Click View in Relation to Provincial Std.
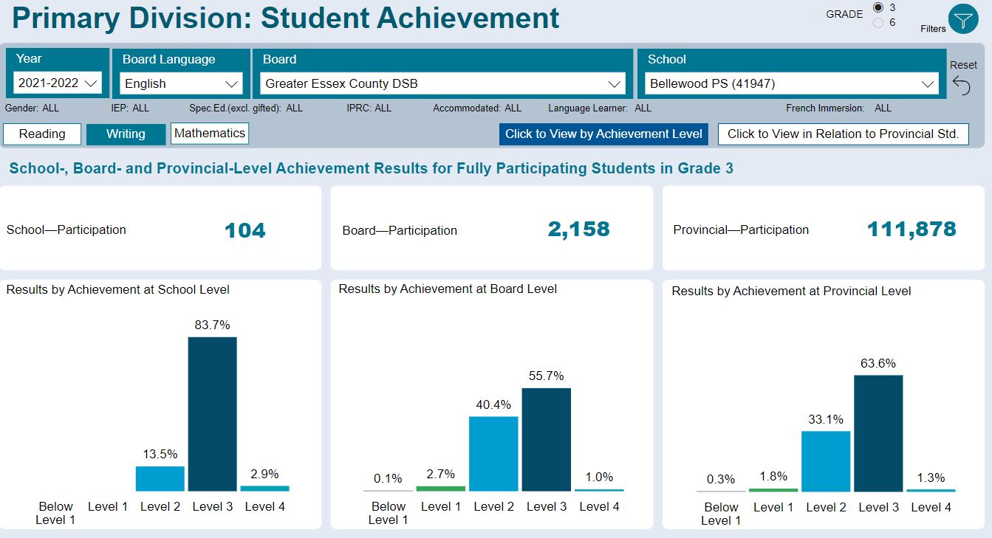The image size is (992, 538). point(843,134)
